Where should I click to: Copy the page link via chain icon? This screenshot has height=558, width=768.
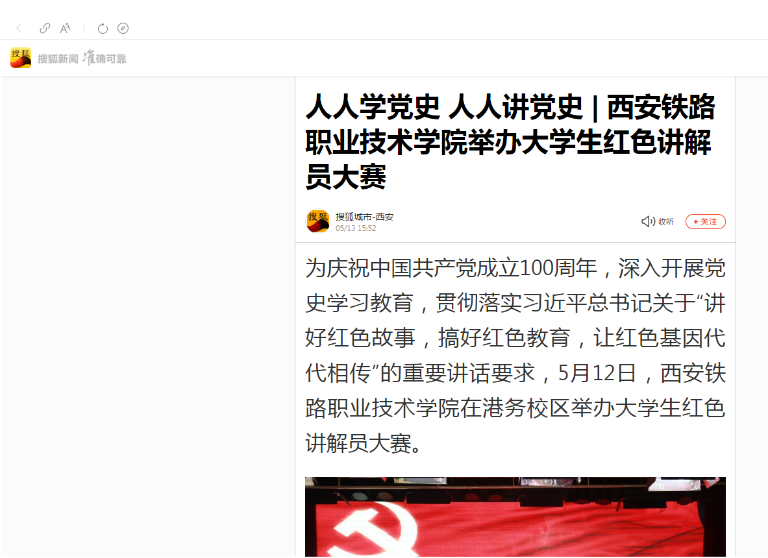[x=45, y=29]
